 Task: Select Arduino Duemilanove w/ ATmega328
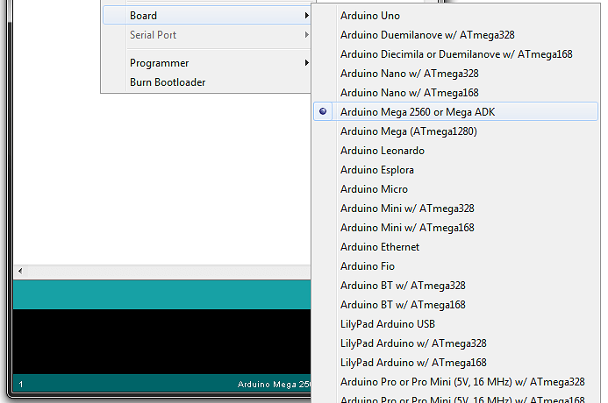point(455,35)
